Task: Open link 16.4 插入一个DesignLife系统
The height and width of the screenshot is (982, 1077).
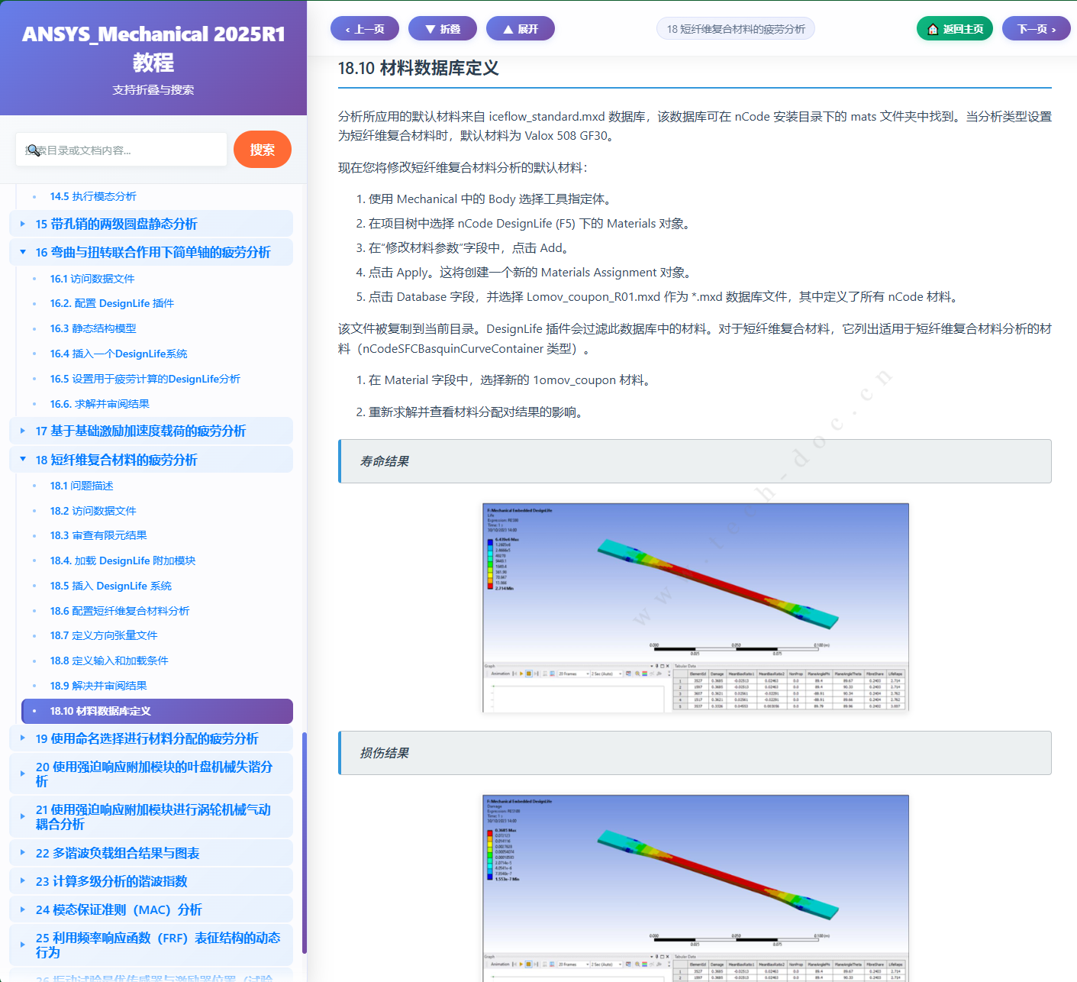Action: click(118, 354)
